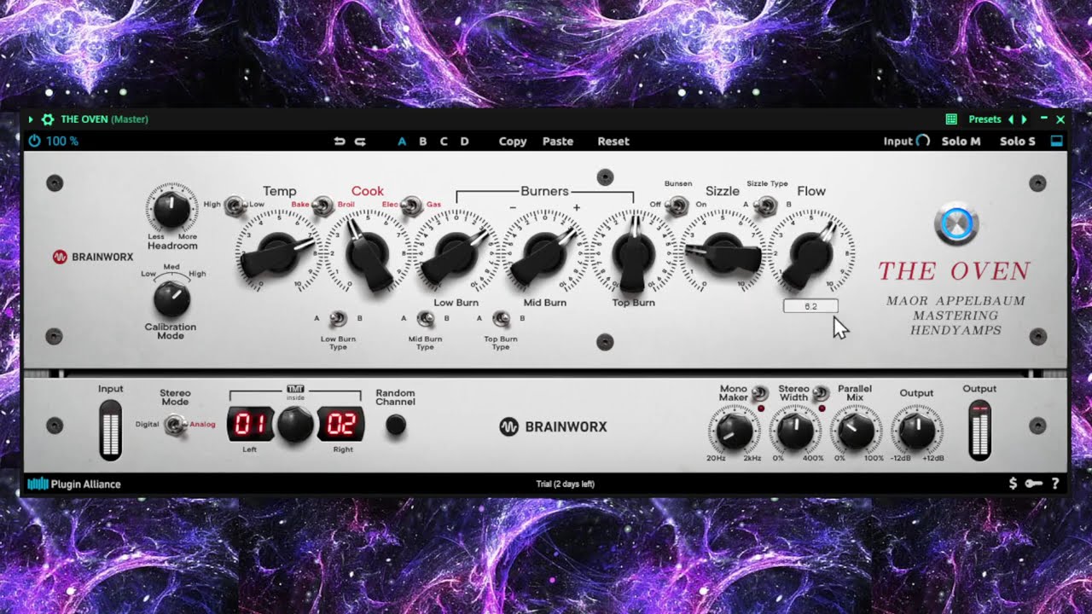1092x614 pixels.
Task: Toggle the Bunsen Off/On switch
Action: (x=677, y=205)
